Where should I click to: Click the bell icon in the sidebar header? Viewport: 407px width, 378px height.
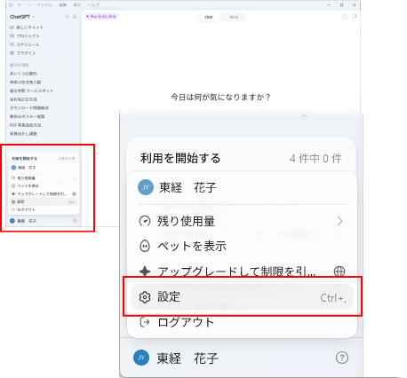click(75, 17)
